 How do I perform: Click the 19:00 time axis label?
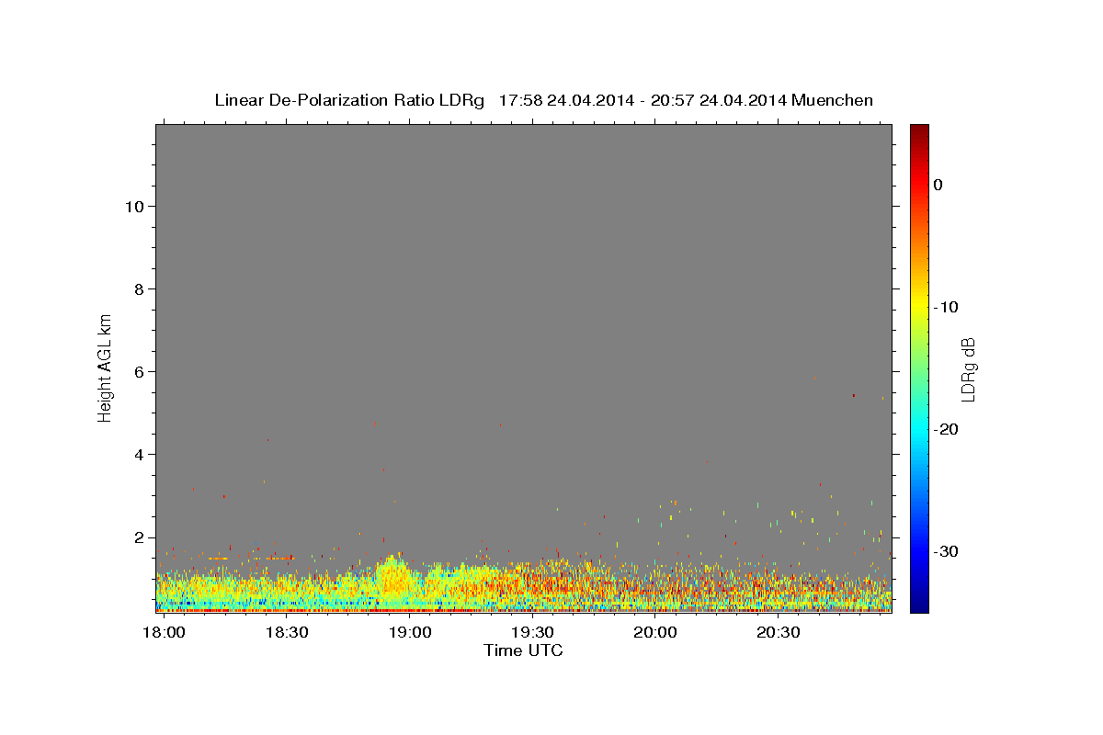409,633
